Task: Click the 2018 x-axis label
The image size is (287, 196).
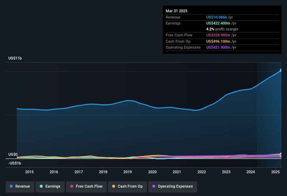Action: [103, 172]
